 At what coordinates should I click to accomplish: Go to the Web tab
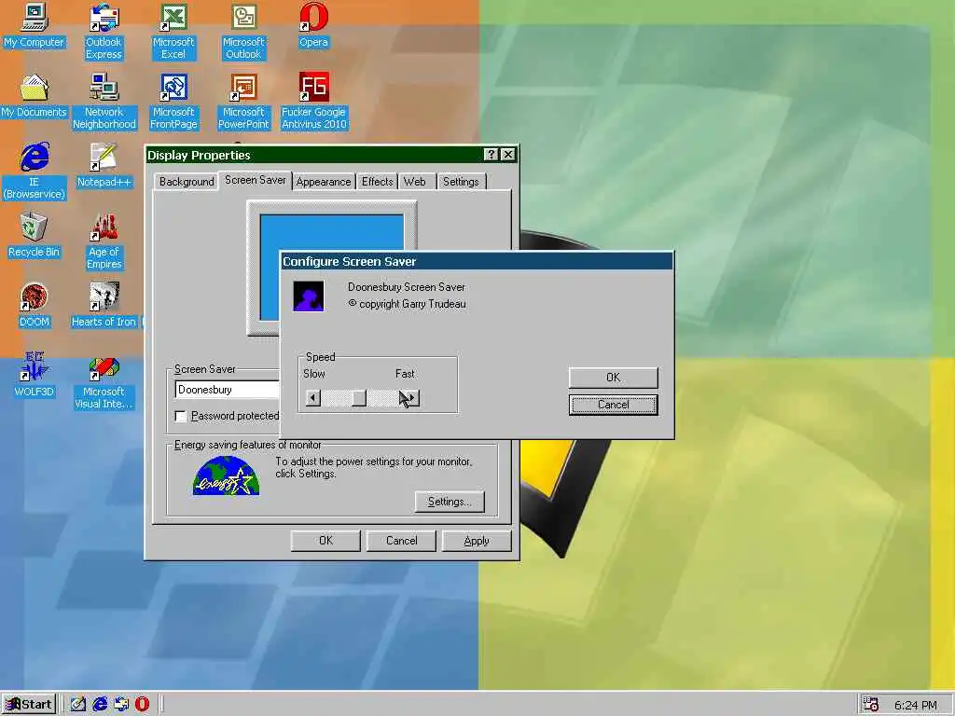pyautogui.click(x=415, y=182)
